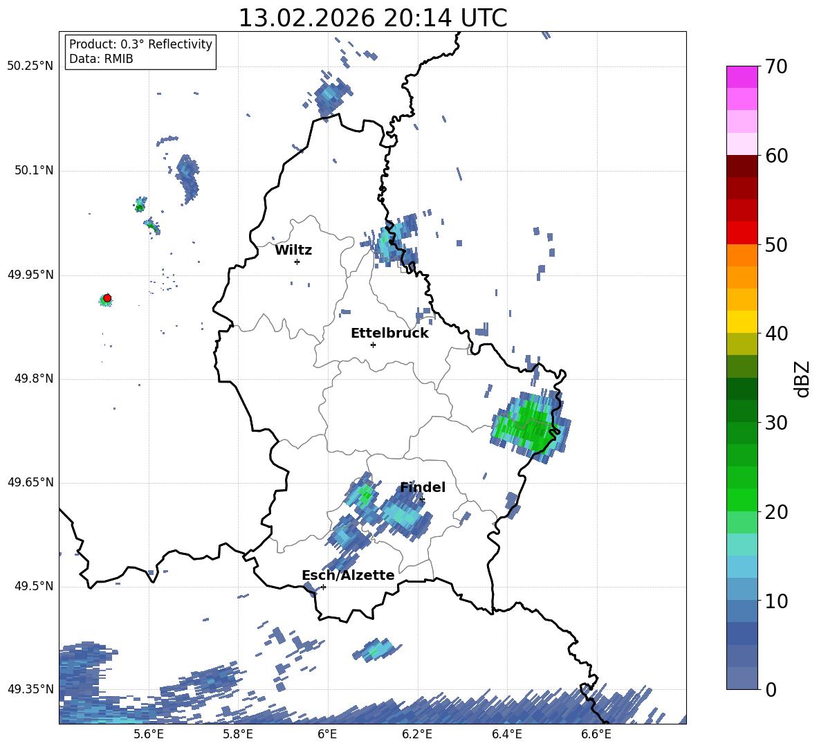Click the radar echo north of Luxembourg's tip
819x748 pixels.
330,97
